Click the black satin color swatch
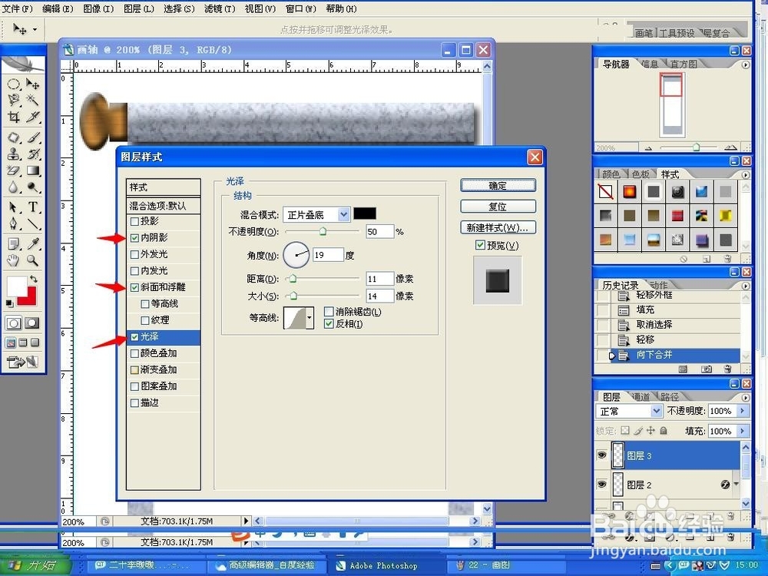Image resolution: width=768 pixels, height=576 pixels. (365, 214)
